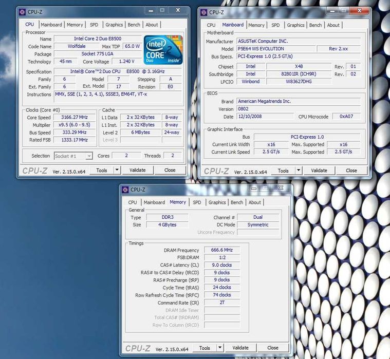
Task: Open About tab in Memory window
Action: (255, 202)
